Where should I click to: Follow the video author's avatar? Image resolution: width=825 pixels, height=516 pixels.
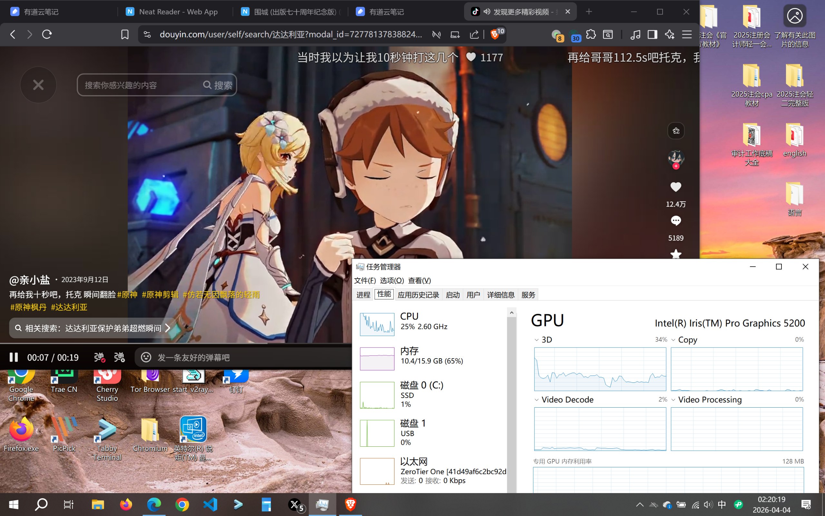676,166
